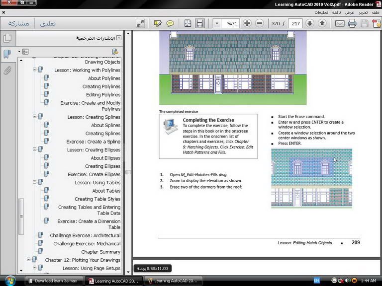Open the Bookmarks panel icon
Screen dimensions: 382x286
pos(7,54)
